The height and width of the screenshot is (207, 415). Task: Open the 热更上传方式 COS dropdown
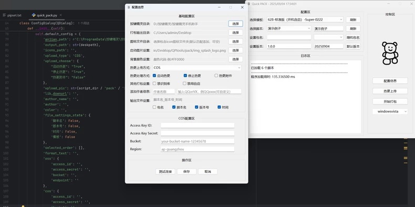[197, 68]
